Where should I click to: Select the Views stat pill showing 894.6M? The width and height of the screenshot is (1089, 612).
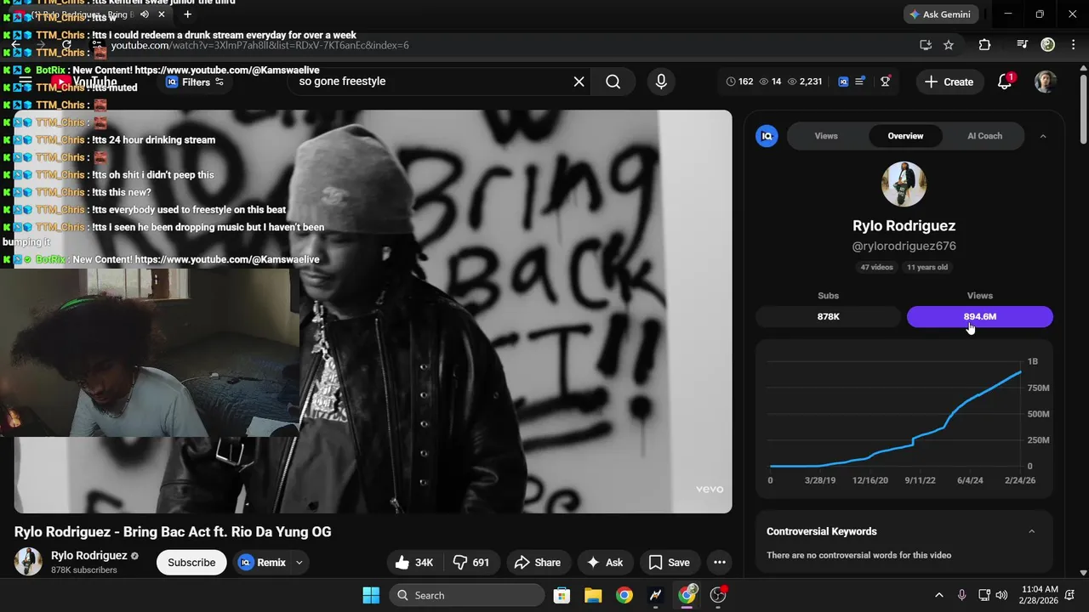(x=979, y=316)
